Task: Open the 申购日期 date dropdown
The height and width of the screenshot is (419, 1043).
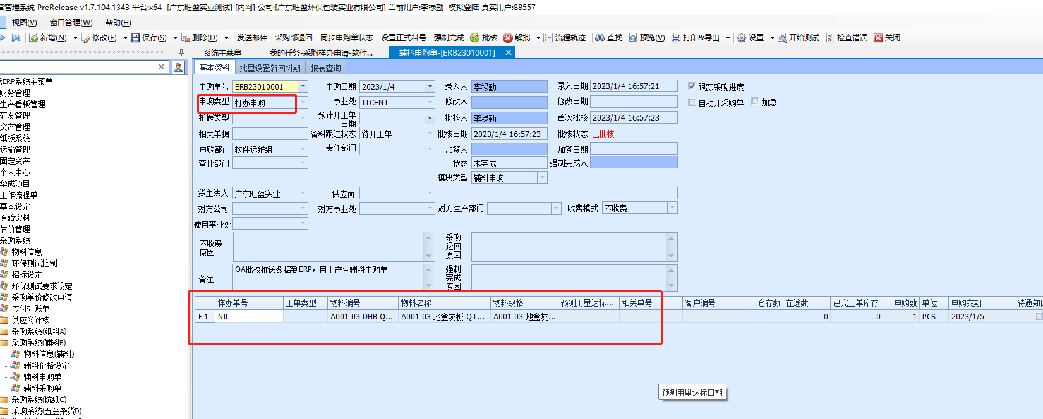Action: [430, 86]
